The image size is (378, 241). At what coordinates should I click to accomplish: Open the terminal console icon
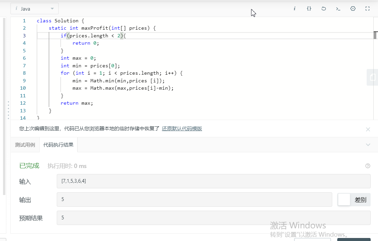(338, 9)
